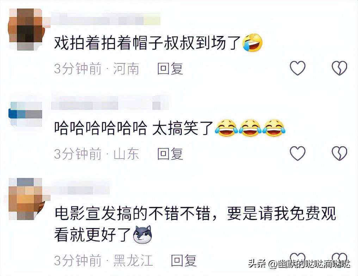Click the husky dog emoji
Image resolution: width=358 pixels, height=276 pixels.
[x=143, y=234]
